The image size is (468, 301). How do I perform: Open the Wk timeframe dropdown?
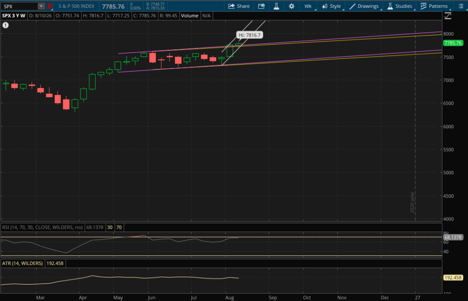(x=309, y=6)
